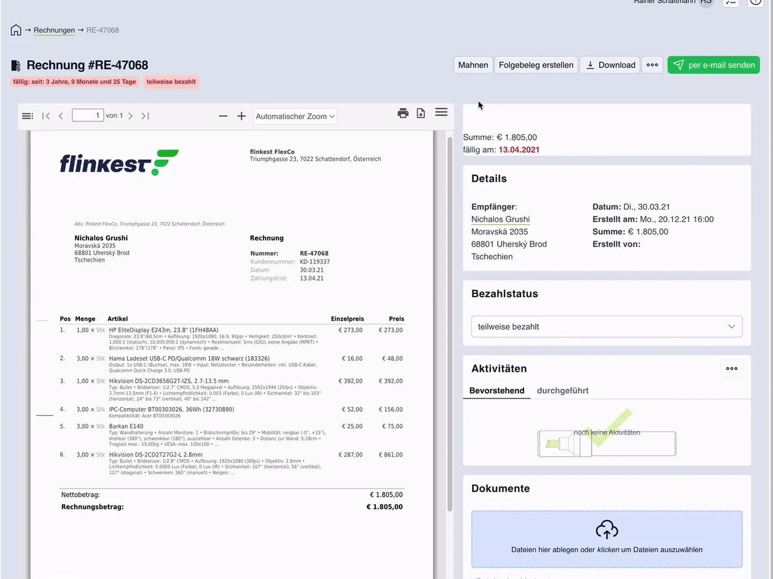Go to next PDF page

pyautogui.click(x=130, y=116)
